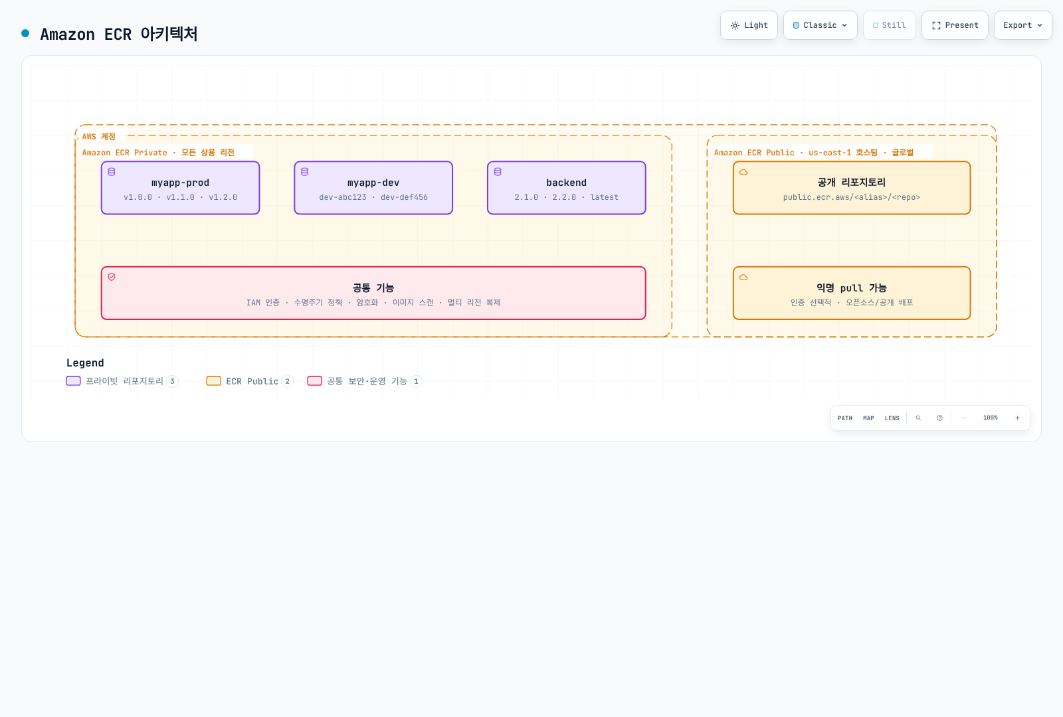Screen dimensions: 1063x717
Task: Zoom in with the plus icon
Action: point(1017,418)
